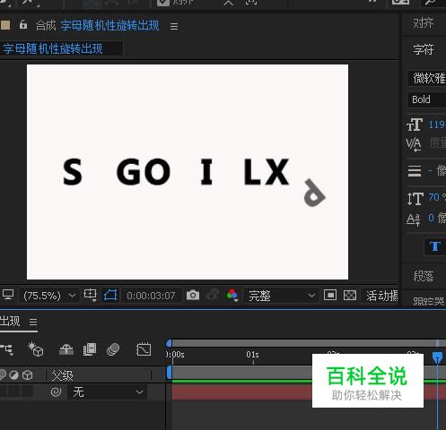Image resolution: width=446 pixels, height=430 pixels.
Task: Open the 微软雅 font family dropdown
Action: (x=427, y=78)
